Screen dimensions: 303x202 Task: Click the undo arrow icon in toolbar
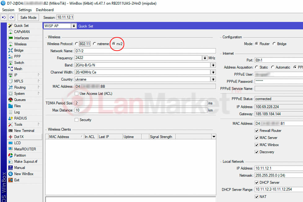[x=4, y=18]
